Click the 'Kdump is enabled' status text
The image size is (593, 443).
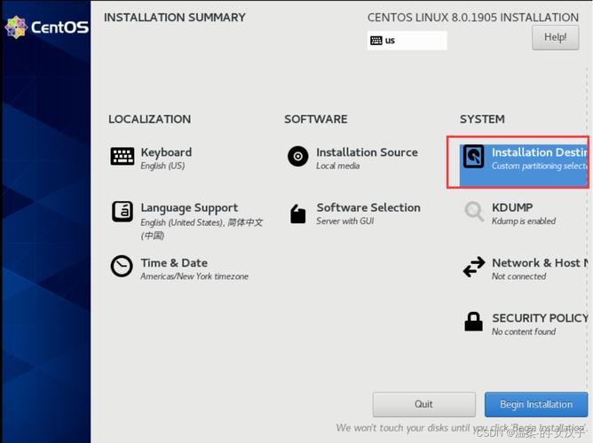tap(524, 221)
